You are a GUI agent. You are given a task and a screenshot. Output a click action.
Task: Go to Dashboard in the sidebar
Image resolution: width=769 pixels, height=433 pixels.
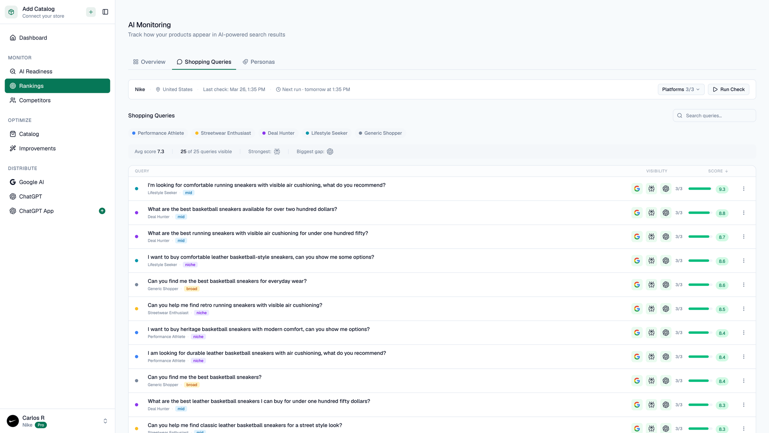57,38
